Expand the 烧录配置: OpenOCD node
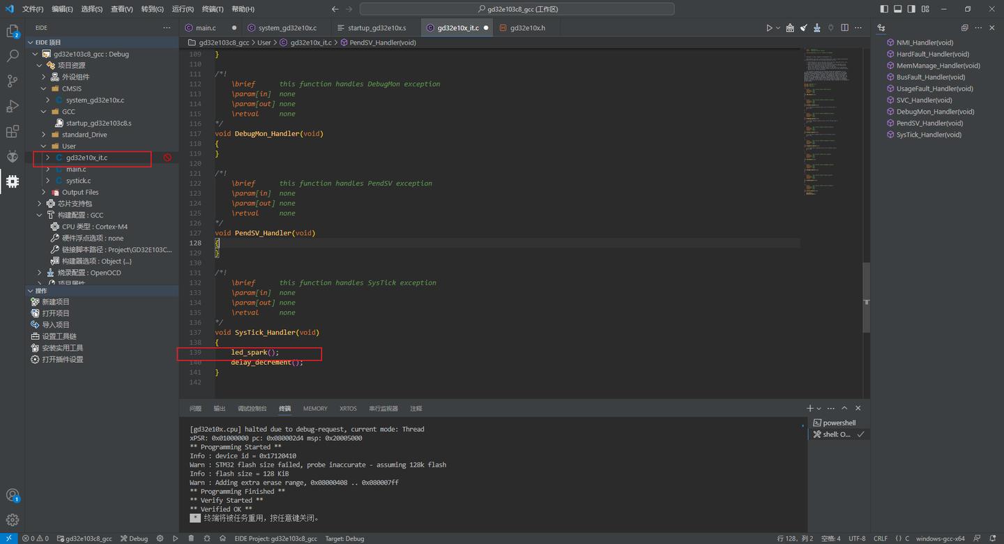 [x=40, y=272]
